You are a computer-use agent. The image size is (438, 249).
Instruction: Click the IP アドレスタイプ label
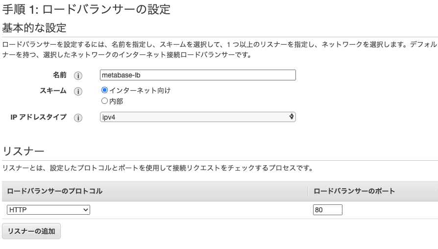pos(39,117)
